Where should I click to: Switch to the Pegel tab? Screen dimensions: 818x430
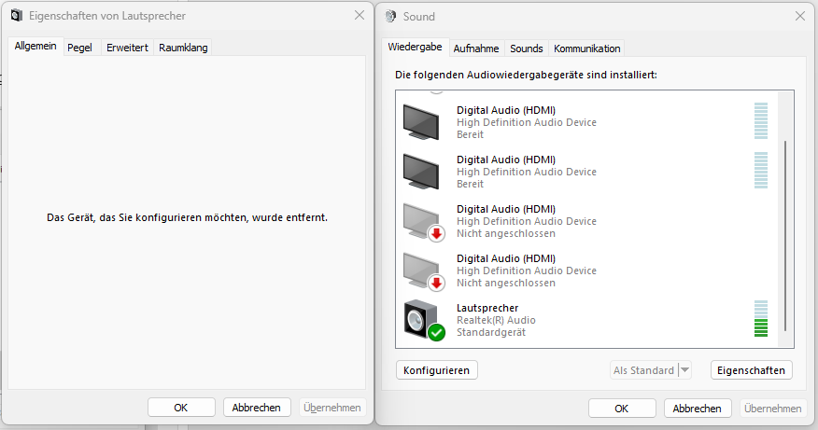79,48
